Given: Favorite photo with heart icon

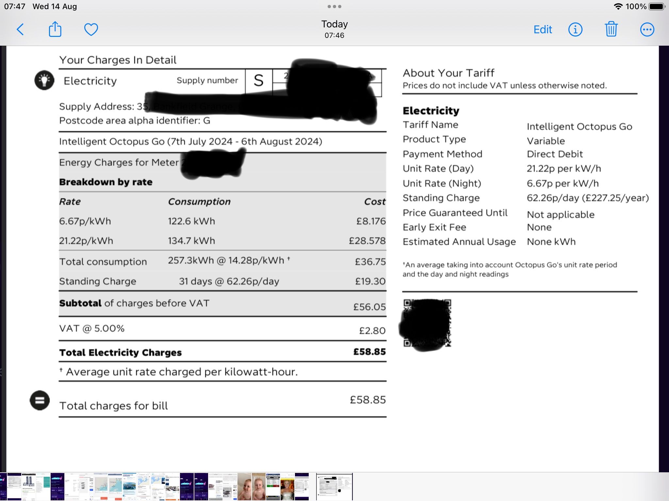Looking at the screenshot, I should (x=91, y=30).
